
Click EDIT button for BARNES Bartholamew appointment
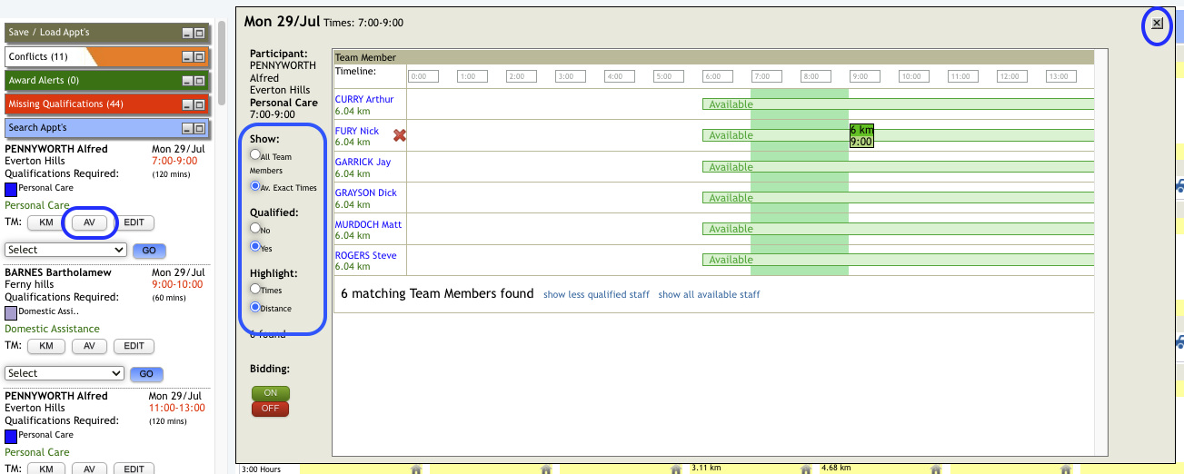click(x=134, y=346)
